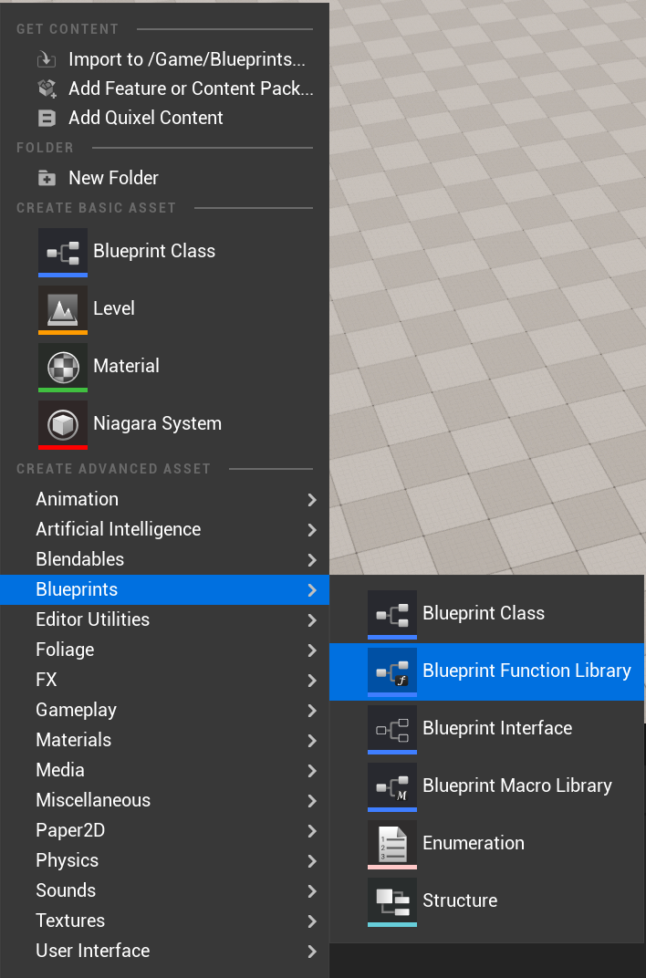
Task: Click the Enumeration icon
Action: [392, 844]
